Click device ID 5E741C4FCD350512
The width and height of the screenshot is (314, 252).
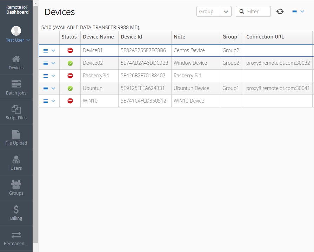click(x=143, y=101)
